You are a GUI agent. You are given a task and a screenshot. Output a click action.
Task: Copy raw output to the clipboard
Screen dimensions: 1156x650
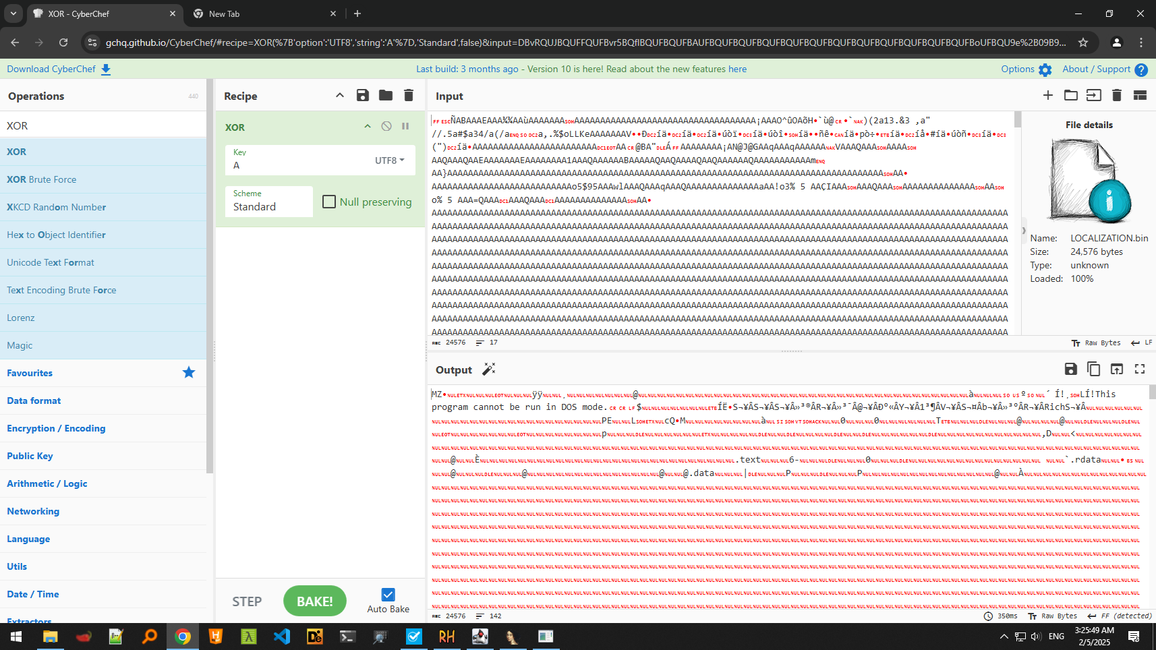[x=1094, y=370]
